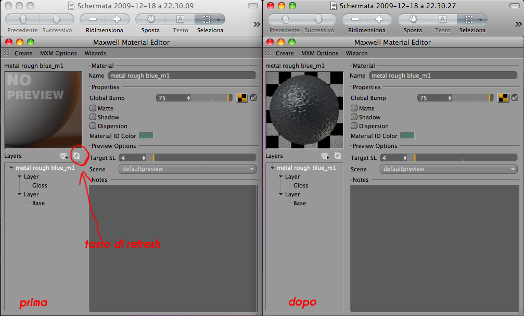The image size is (524, 316).
Task: Click Notes text area in right editor
Action: pyautogui.click(x=434, y=248)
